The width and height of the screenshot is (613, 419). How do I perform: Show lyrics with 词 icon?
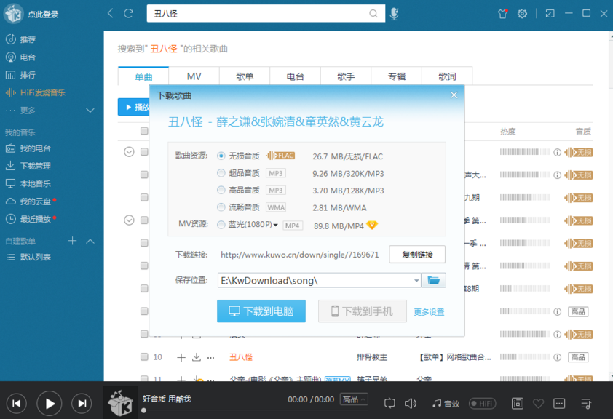tap(517, 404)
